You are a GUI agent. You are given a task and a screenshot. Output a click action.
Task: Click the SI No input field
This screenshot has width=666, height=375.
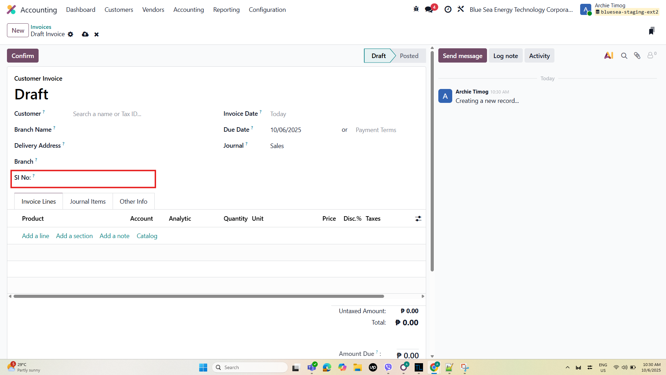tap(94, 178)
